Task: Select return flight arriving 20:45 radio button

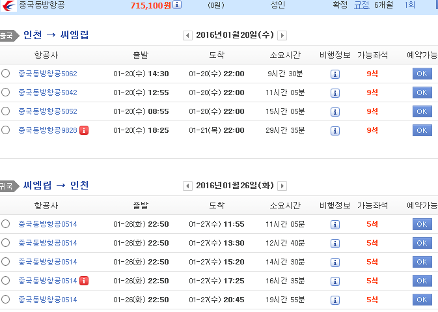Action: pos(5,300)
